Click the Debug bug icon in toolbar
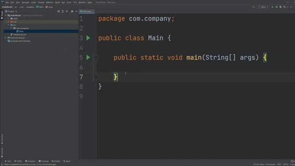The image size is (295, 166). point(277,7)
